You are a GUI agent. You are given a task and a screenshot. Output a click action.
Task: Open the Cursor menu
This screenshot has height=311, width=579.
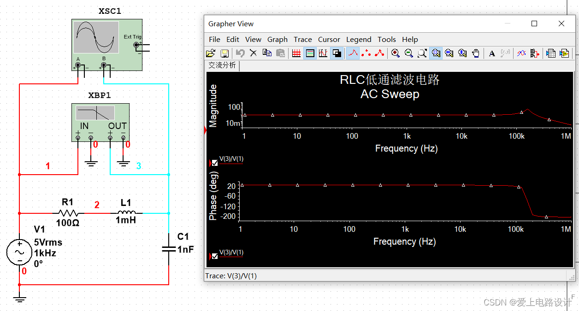(x=329, y=40)
